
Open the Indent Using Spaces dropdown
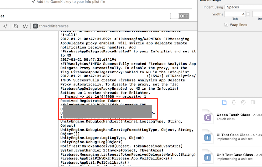pos(243,7)
